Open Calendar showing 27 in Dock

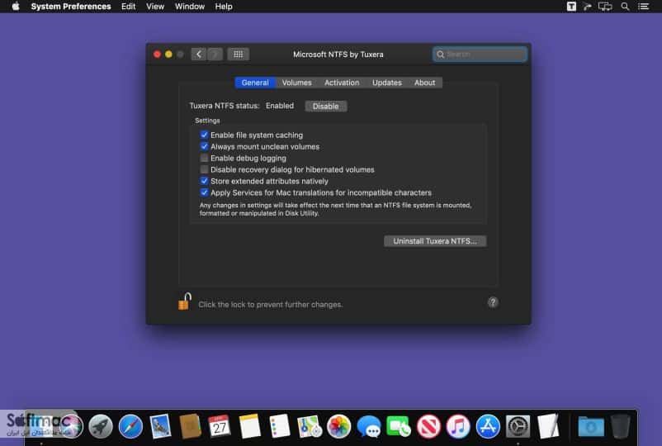click(220, 426)
